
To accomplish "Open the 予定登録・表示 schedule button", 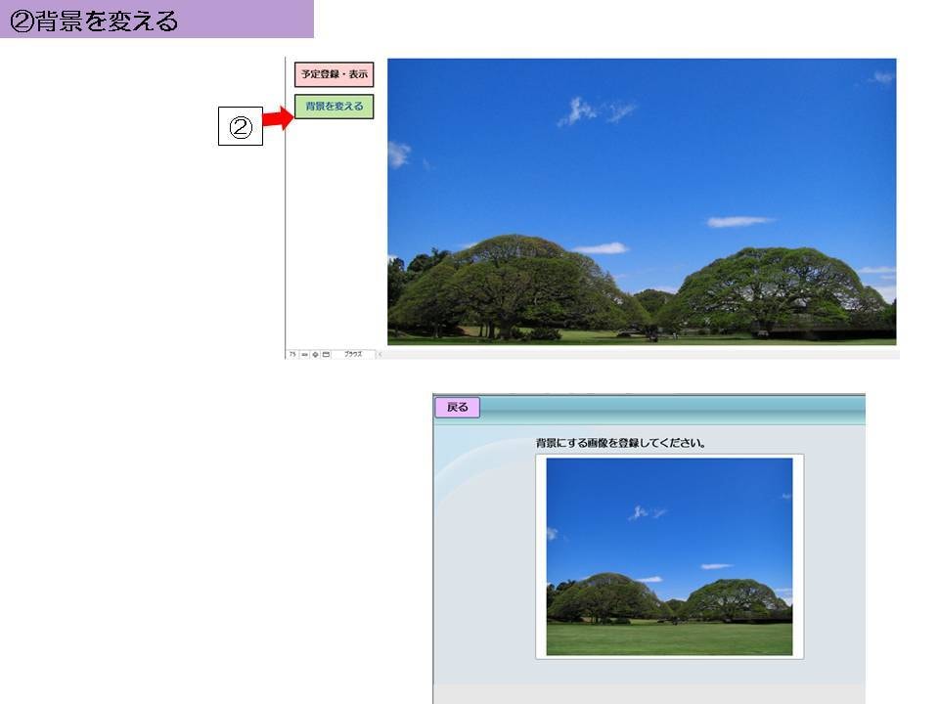I will click(x=335, y=74).
